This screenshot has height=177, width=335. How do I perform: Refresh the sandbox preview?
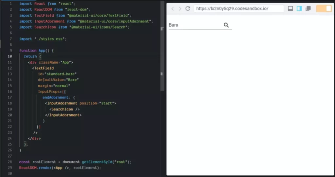188,9
